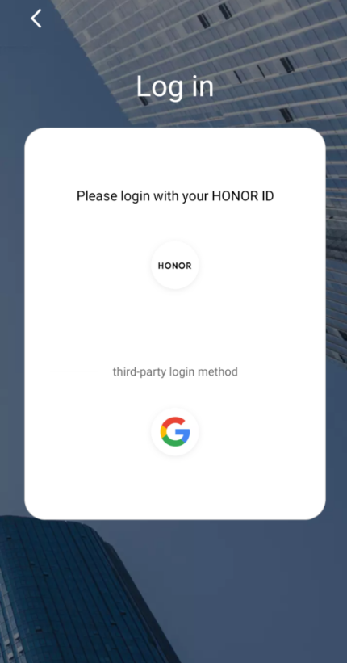Click the divider line right of third-party label
This screenshot has width=347, height=663.
[x=277, y=371]
